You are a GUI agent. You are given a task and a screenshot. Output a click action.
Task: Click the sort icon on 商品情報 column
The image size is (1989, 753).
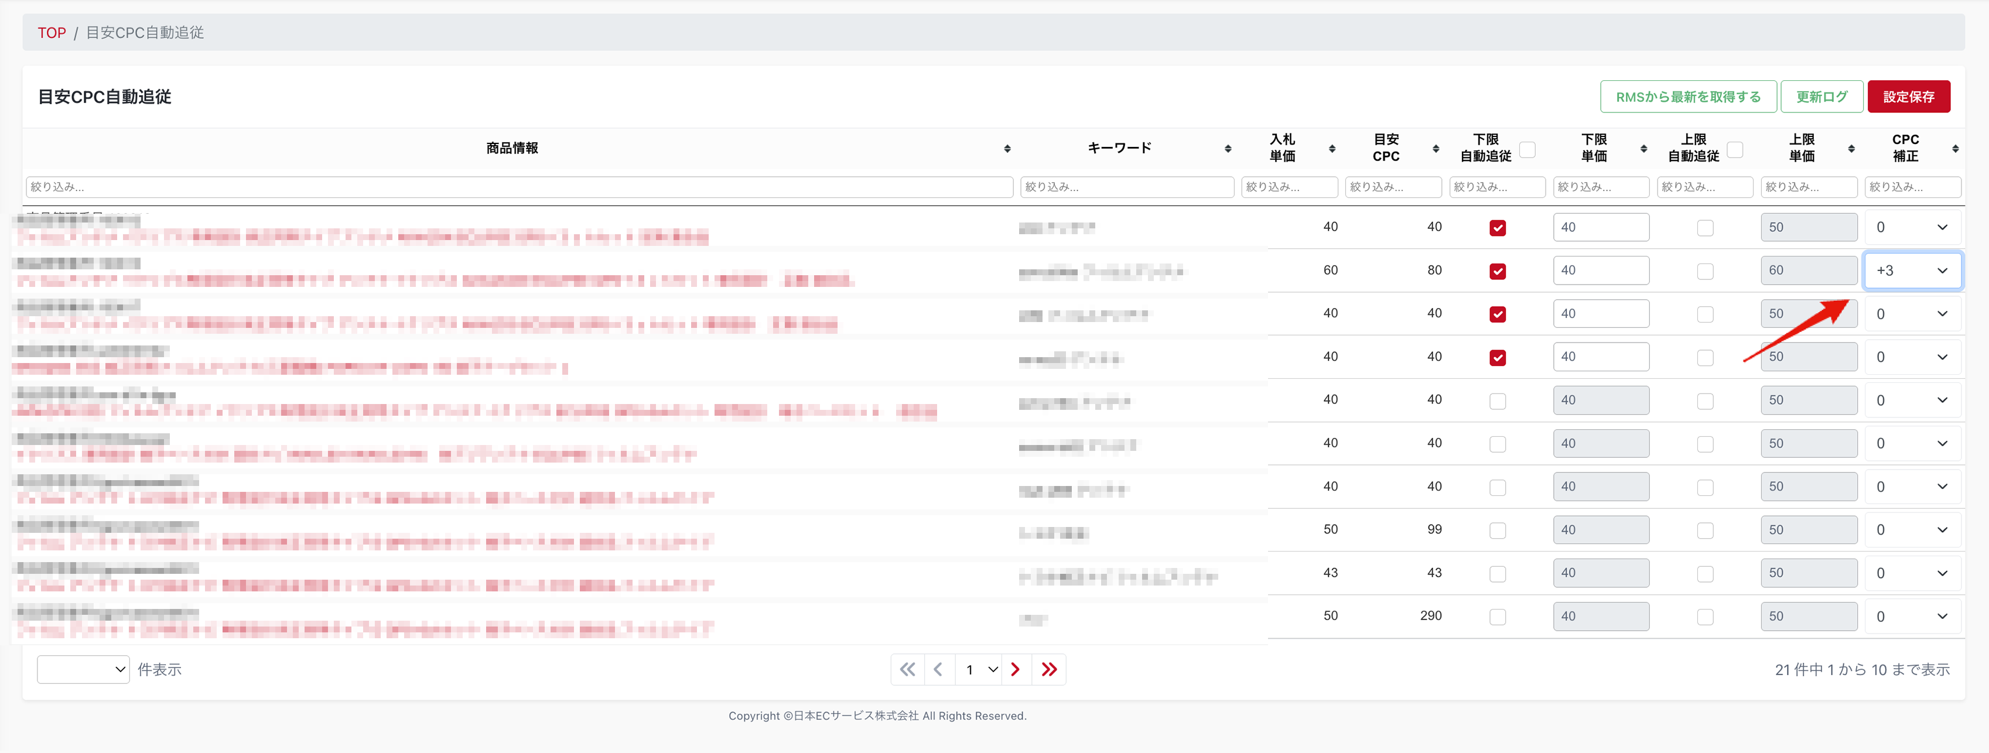pos(1007,148)
